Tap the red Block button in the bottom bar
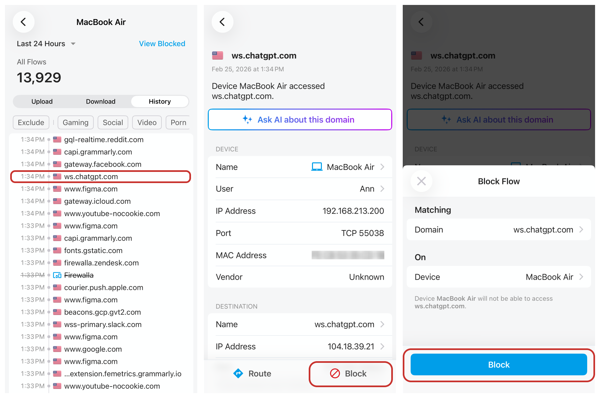600x398 pixels. coord(350,374)
